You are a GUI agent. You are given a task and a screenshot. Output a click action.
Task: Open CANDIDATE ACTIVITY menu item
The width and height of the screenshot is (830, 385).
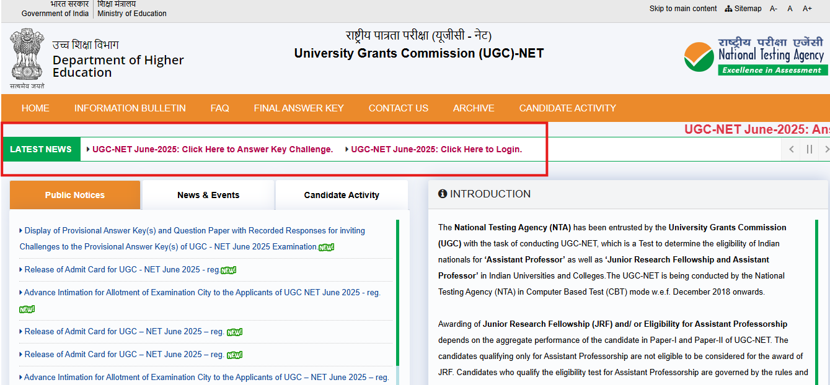(x=568, y=108)
